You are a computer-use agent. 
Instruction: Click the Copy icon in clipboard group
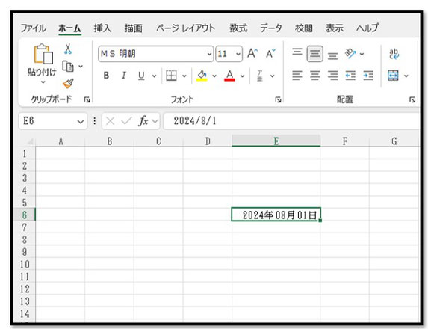pos(68,67)
